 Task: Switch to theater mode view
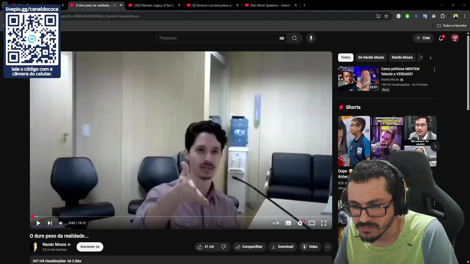pyautogui.click(x=312, y=223)
